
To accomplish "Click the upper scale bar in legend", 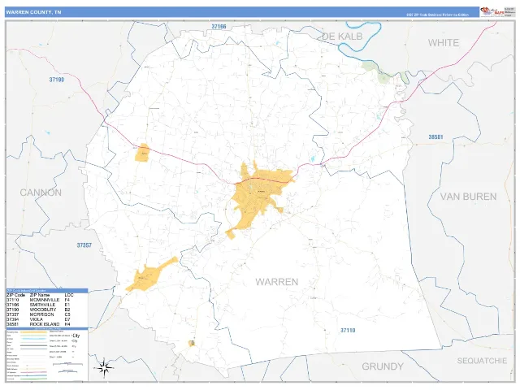I will (68, 364).
